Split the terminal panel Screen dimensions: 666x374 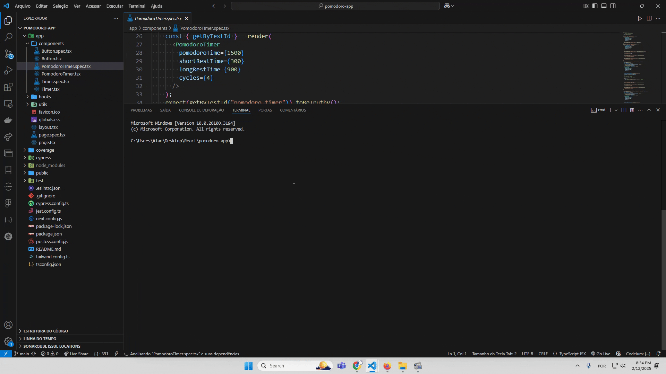623,110
